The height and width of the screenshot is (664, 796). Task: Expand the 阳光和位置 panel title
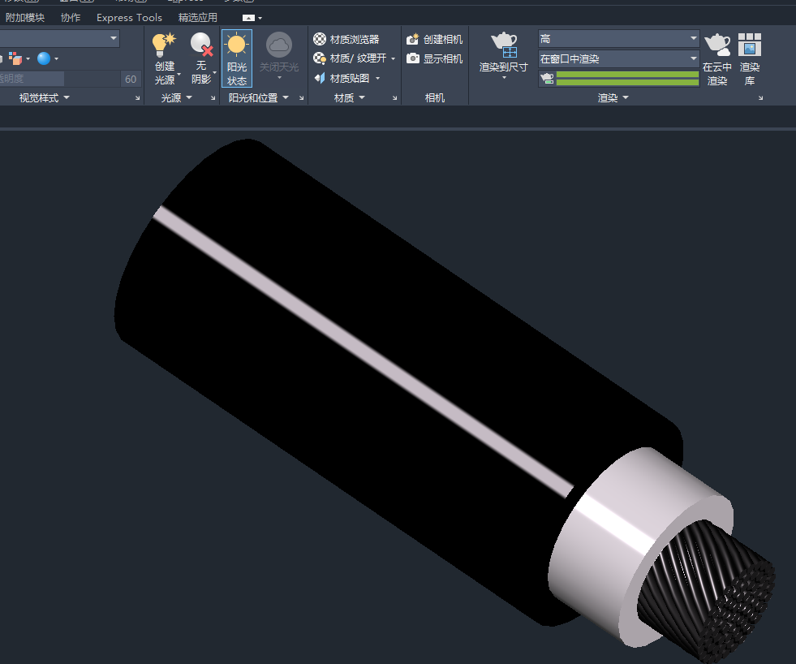[x=258, y=97]
